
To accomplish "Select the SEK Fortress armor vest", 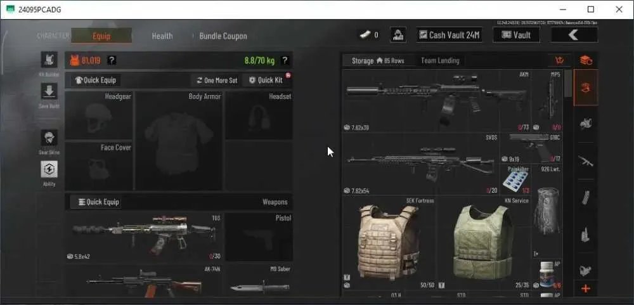I will [389, 243].
